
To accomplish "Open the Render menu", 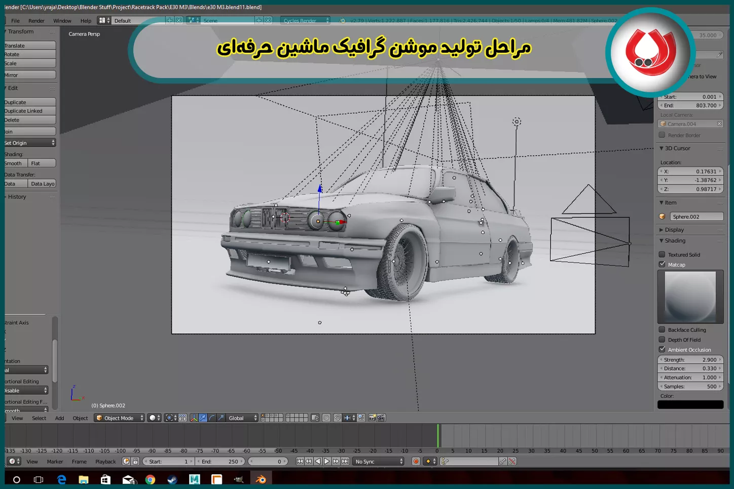I will [36, 21].
